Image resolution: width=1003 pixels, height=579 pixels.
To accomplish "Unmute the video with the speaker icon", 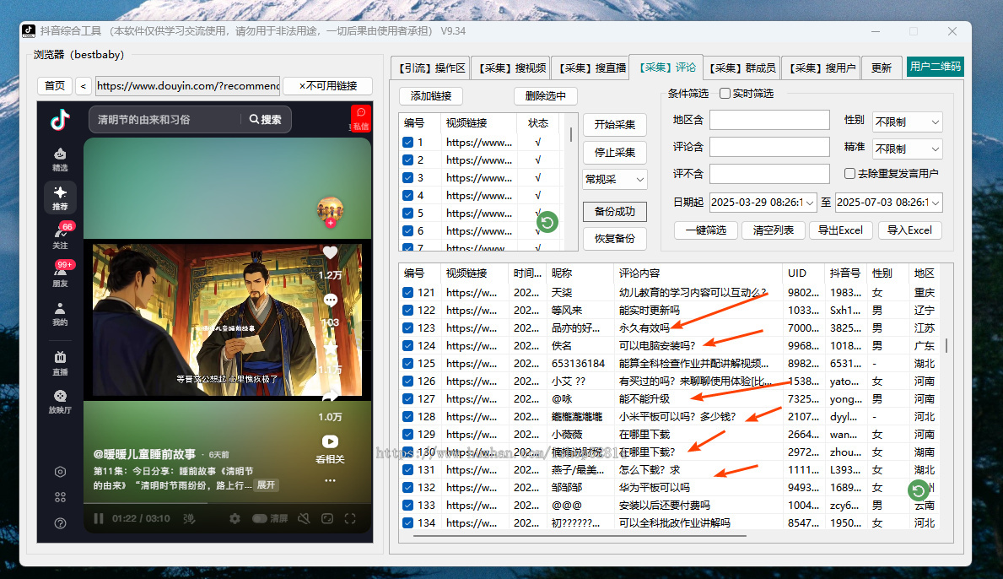I will click(305, 518).
